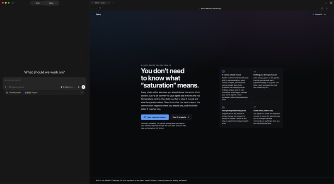The image size is (334, 184).
Task: Open the browser downloads icon
Action: 327,8
